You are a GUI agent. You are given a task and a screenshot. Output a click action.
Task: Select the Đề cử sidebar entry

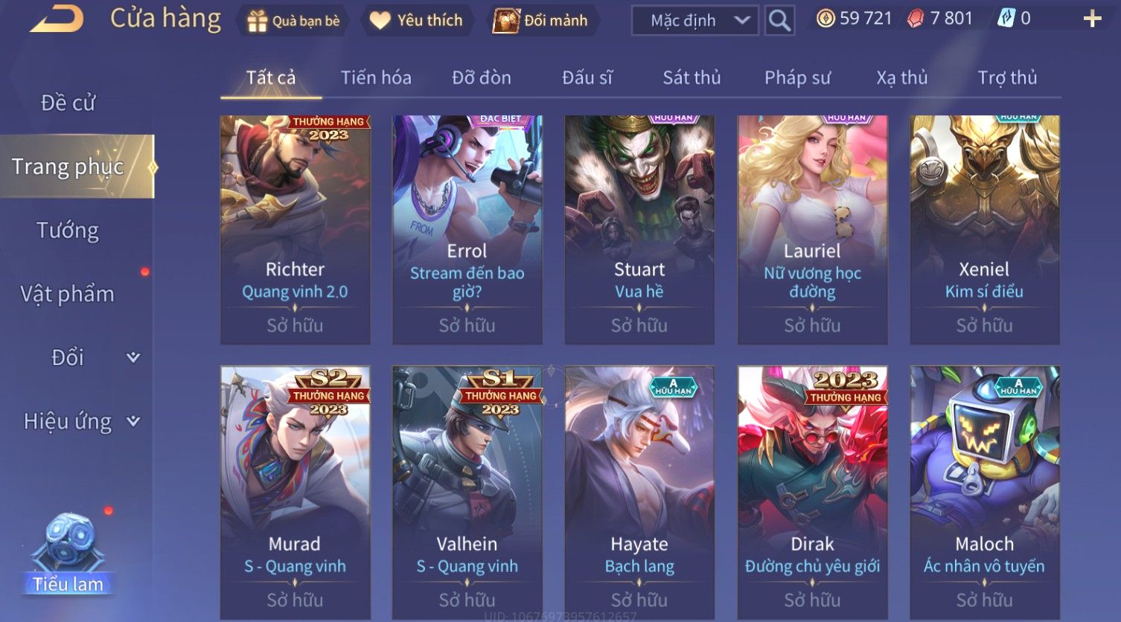(x=68, y=103)
